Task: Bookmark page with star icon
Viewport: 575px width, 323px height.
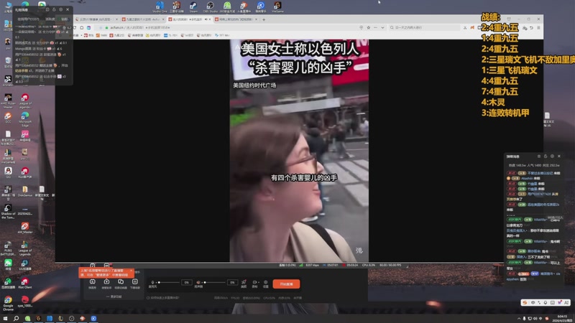Action: (368, 27)
